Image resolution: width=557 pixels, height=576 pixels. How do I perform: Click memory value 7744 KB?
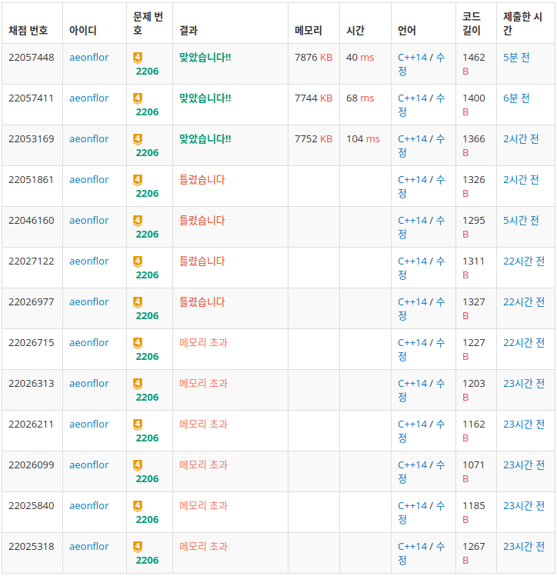pyautogui.click(x=313, y=98)
